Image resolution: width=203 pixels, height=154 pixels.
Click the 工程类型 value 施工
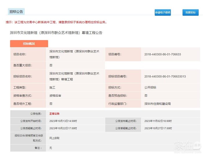[52, 87]
